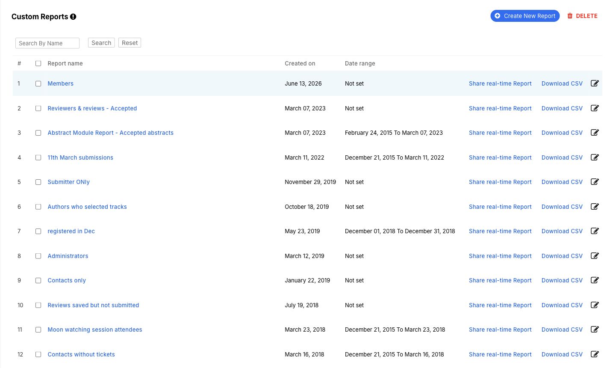Image resolution: width=607 pixels, height=368 pixels.
Task: Select the Submitter ONly checkbox
Action: [x=38, y=182]
